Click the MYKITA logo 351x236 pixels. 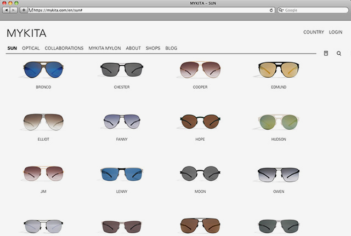click(x=26, y=33)
